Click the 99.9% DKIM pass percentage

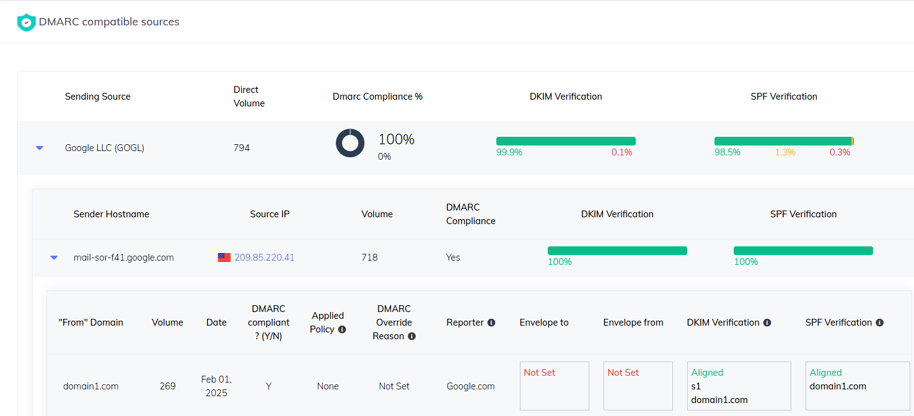pos(509,152)
